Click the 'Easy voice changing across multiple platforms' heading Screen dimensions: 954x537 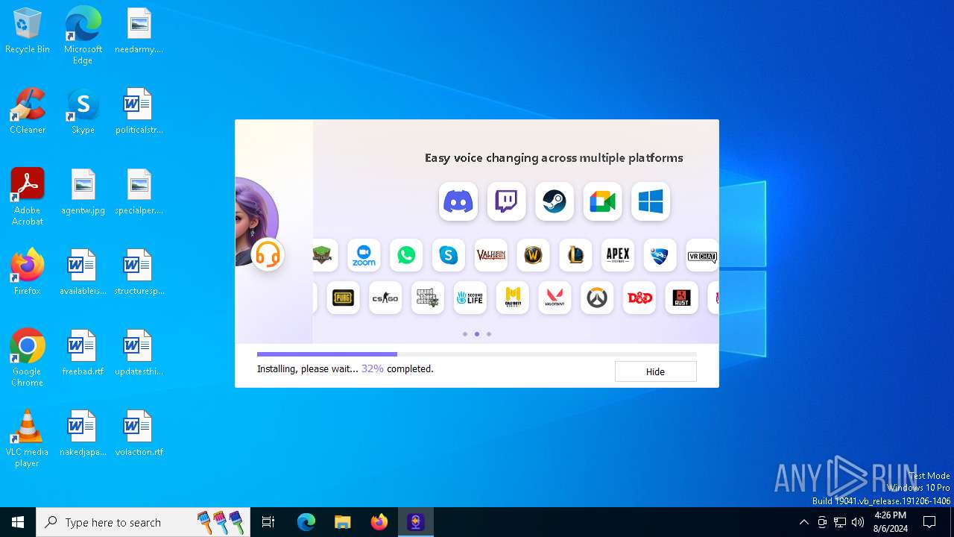tap(554, 158)
